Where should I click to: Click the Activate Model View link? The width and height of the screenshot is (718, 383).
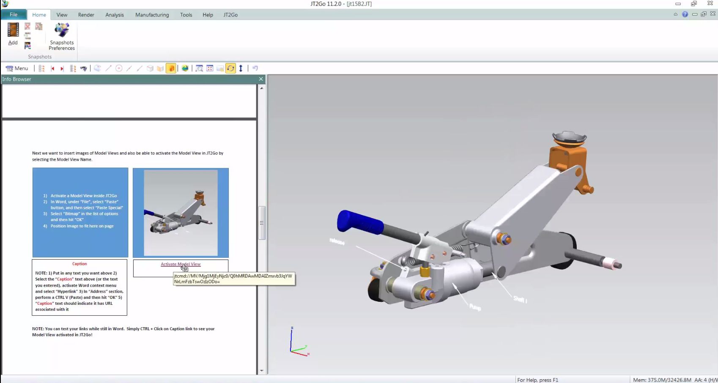(x=181, y=264)
